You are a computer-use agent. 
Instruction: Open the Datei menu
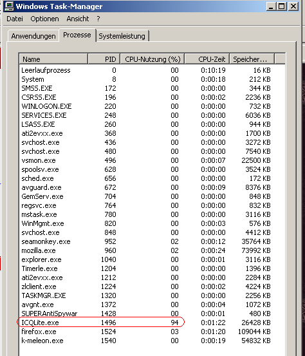(x=15, y=19)
